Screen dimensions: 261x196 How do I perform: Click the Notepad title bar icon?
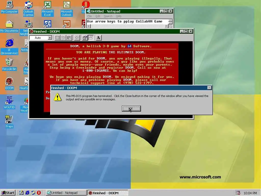tap(89, 11)
